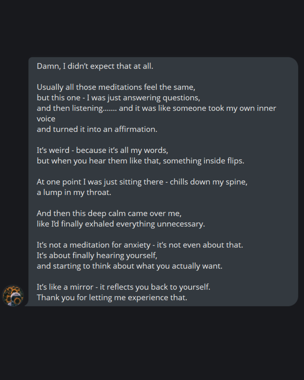Click the text "a lump in my throat."

(74, 193)
